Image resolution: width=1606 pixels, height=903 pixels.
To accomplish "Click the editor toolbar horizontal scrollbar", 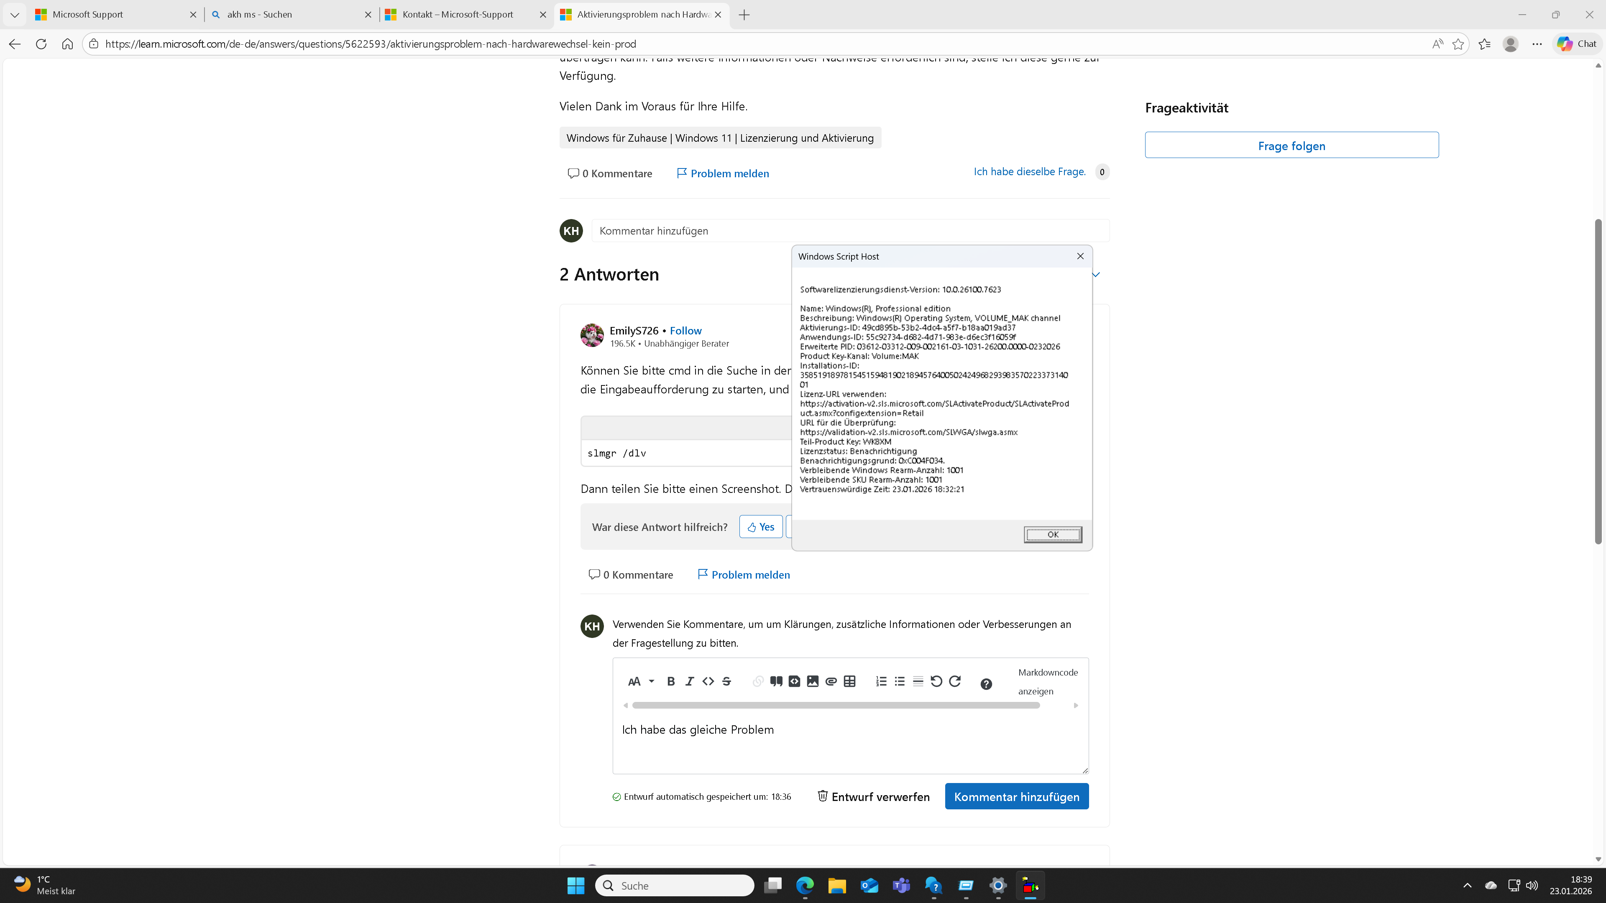I will coord(836,705).
